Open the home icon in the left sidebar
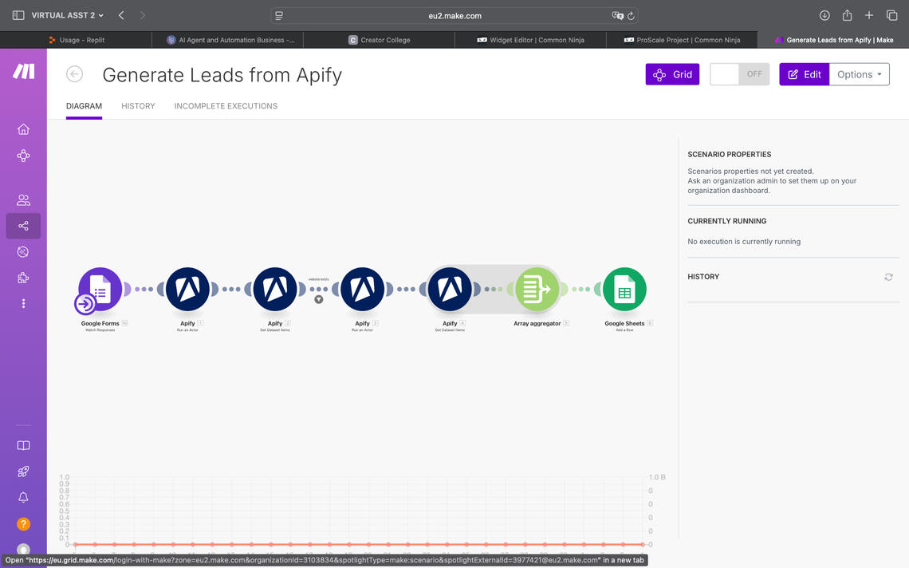909x568 pixels. [x=23, y=128]
